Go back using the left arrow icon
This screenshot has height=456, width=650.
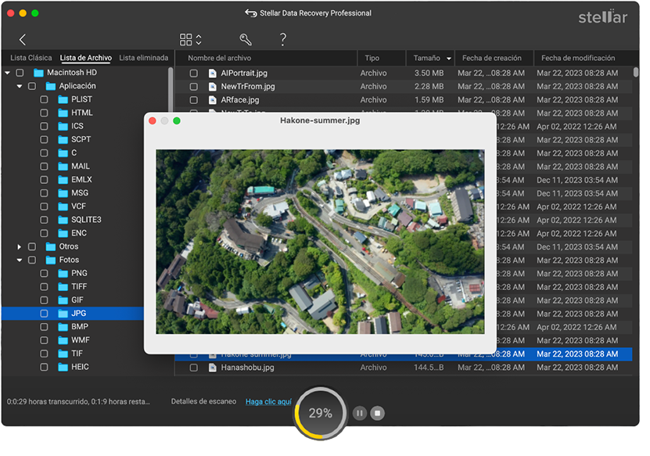[x=23, y=40]
